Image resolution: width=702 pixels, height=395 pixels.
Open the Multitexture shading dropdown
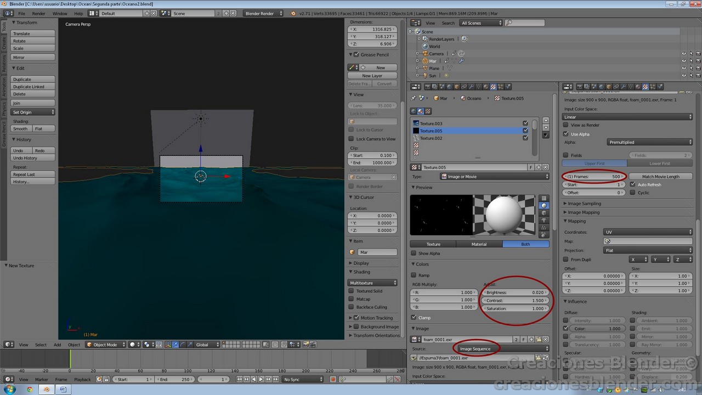(x=373, y=283)
